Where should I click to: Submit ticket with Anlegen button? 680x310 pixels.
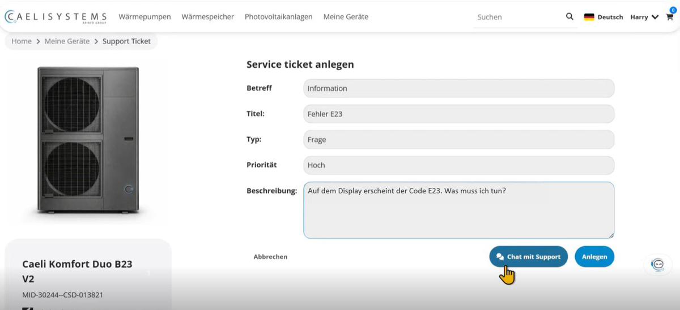coord(594,256)
